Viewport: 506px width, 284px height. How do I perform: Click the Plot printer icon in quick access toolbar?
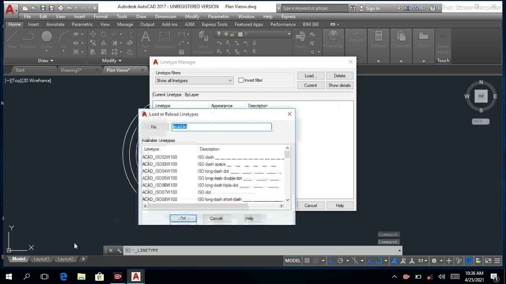point(60,8)
